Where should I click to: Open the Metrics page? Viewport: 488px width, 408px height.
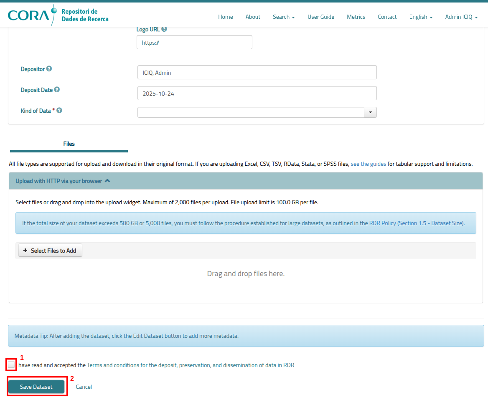pos(356,17)
